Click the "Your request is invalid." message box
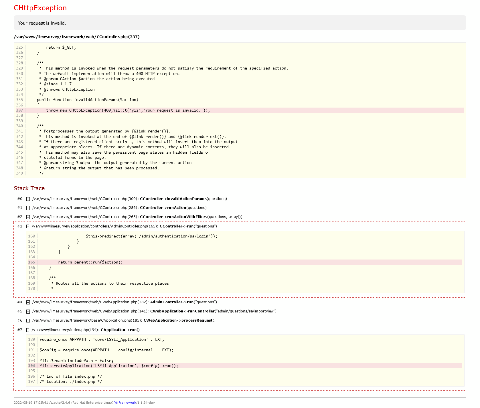 (x=240, y=23)
